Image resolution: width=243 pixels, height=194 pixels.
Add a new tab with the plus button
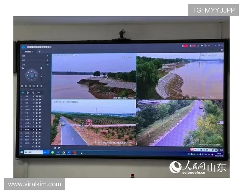tap(39, 52)
